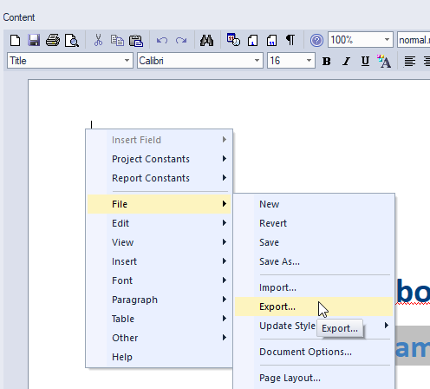Open Print Preview icon
Screen dimensions: 430x389
72,40
